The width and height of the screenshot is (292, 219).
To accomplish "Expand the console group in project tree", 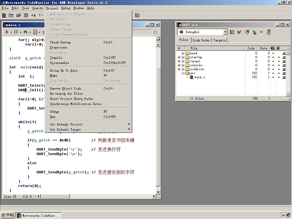I will [183, 65].
